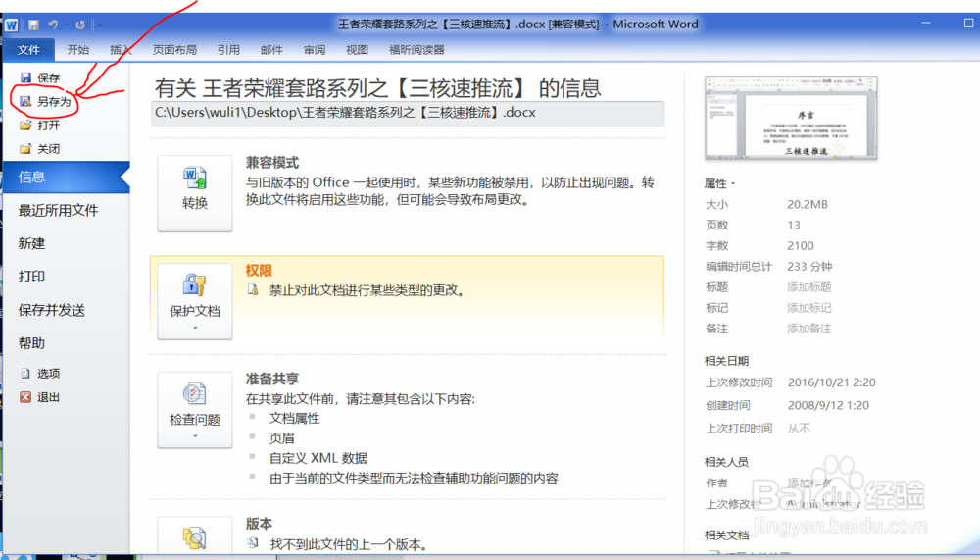Click the 2016/10/21 2:20 modified date

[832, 382]
